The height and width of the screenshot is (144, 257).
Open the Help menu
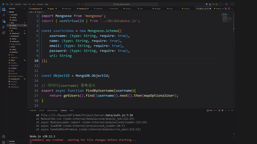click(x=46, y=4)
